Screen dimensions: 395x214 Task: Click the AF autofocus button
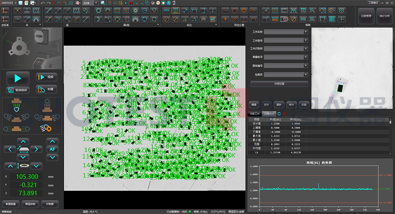(x=52, y=149)
